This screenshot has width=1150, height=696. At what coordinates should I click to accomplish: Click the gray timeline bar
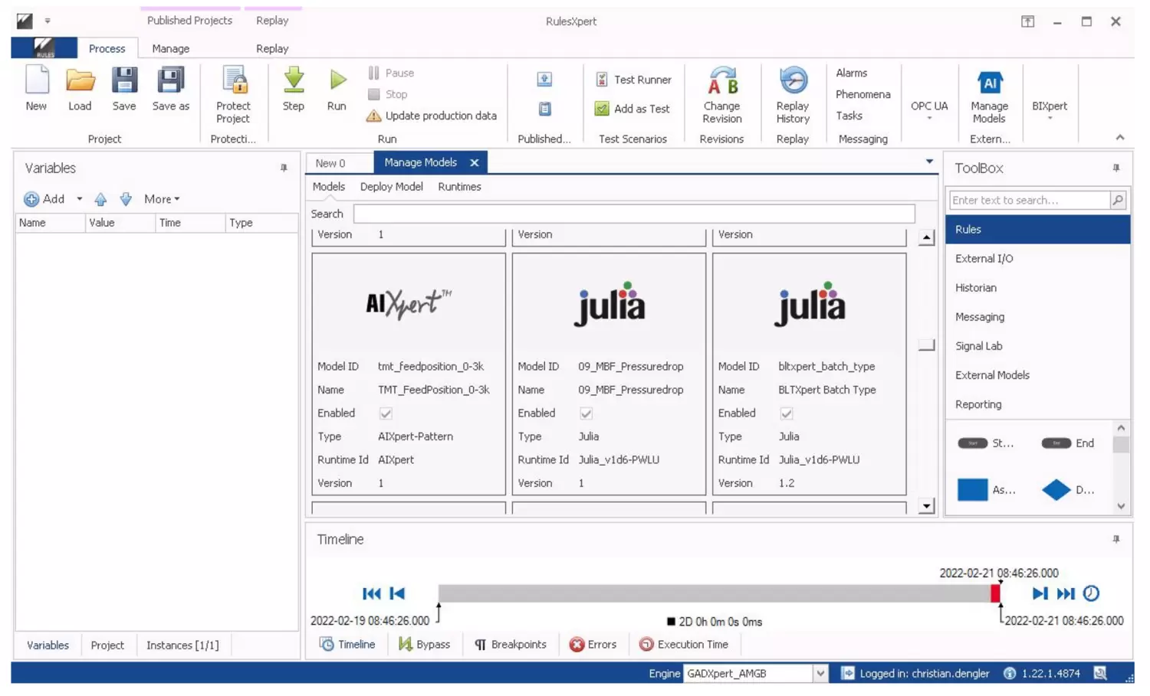pos(714,593)
